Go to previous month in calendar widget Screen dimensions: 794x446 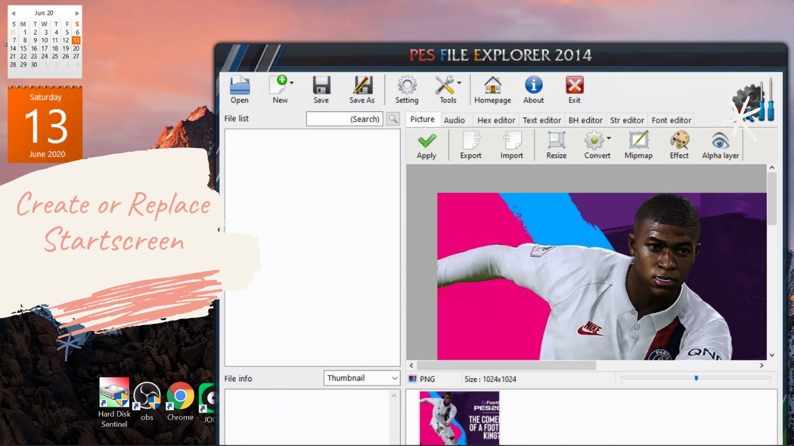[13, 13]
